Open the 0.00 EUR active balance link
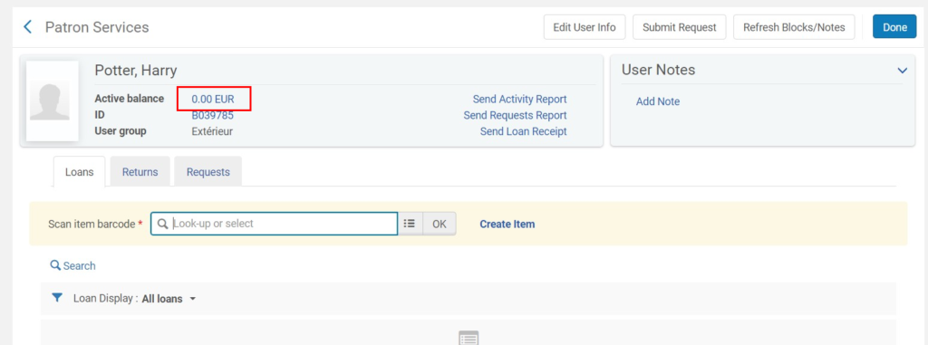This screenshot has height=345, width=928. point(213,100)
